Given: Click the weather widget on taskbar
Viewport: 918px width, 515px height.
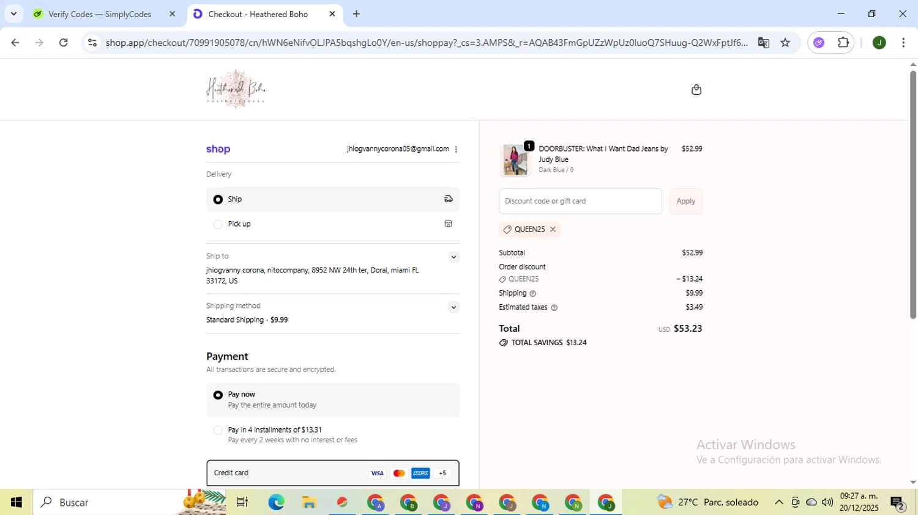Looking at the screenshot, I should (x=707, y=502).
